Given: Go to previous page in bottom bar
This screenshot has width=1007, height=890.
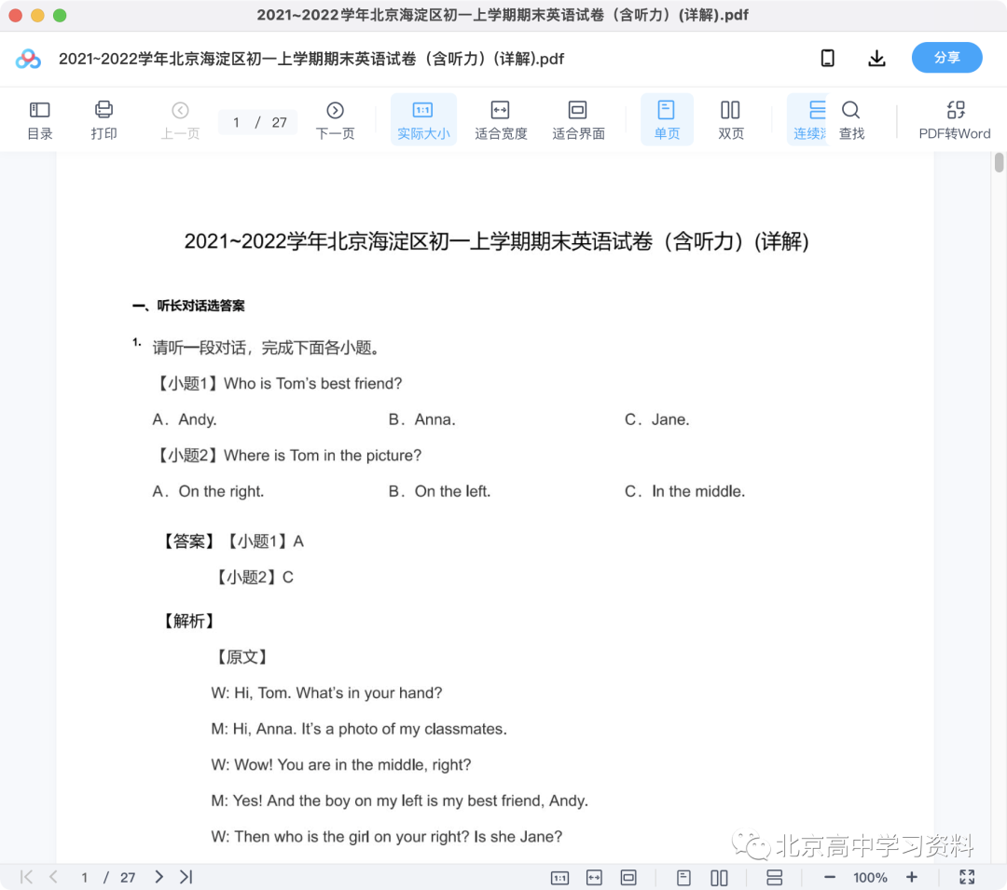Looking at the screenshot, I should pyautogui.click(x=53, y=877).
